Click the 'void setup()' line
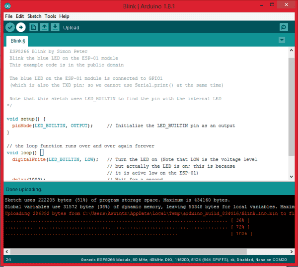298x267 pixels. (26, 119)
